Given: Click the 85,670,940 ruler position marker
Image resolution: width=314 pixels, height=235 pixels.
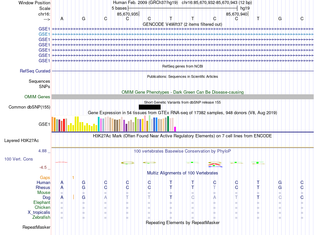Looking at the screenshot, I should 237,14.
